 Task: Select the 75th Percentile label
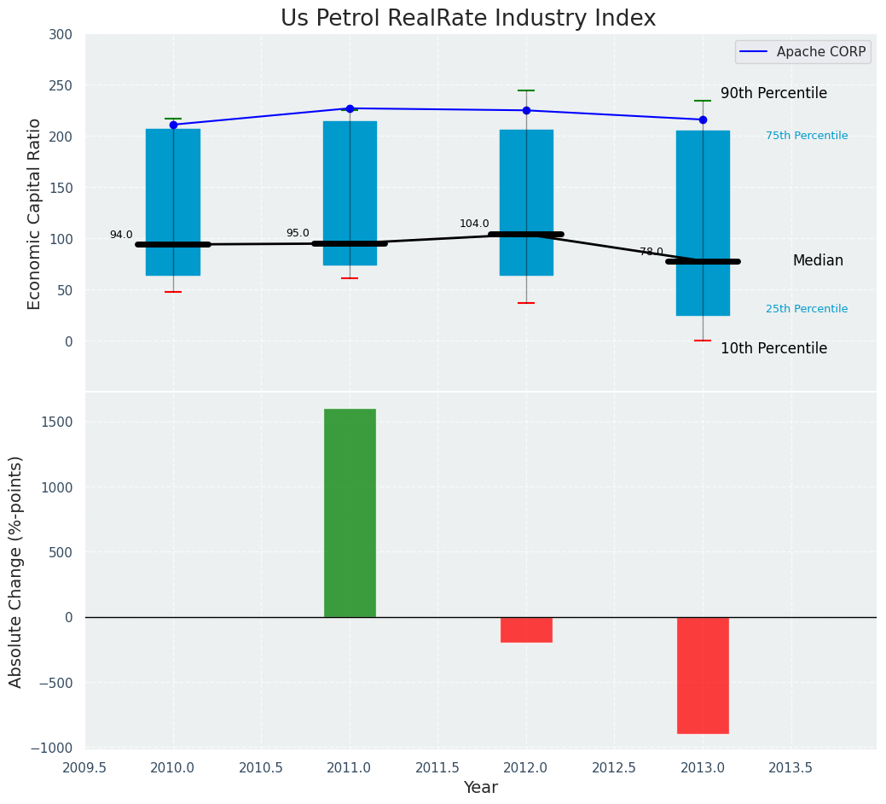tap(807, 136)
